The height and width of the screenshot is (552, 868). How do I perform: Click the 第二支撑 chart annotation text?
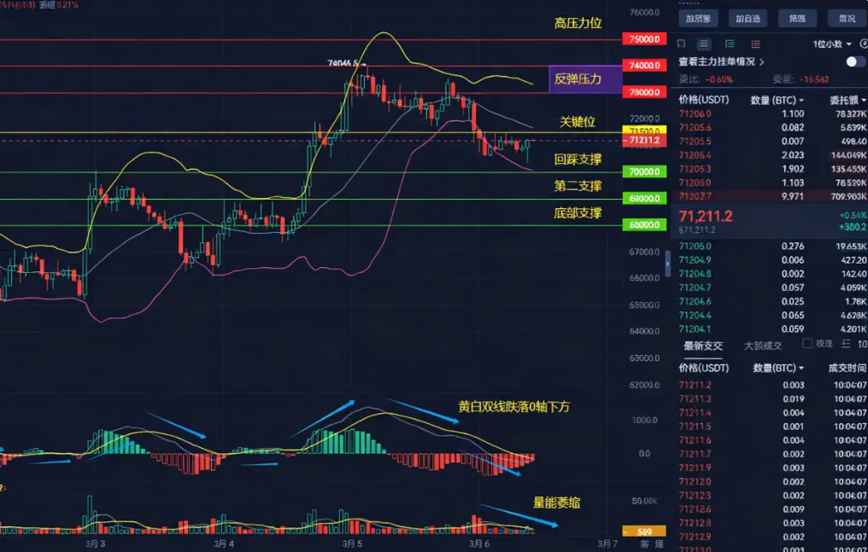pyautogui.click(x=578, y=186)
